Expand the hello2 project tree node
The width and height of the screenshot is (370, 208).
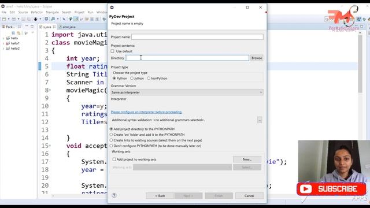pyautogui.click(x=3, y=49)
